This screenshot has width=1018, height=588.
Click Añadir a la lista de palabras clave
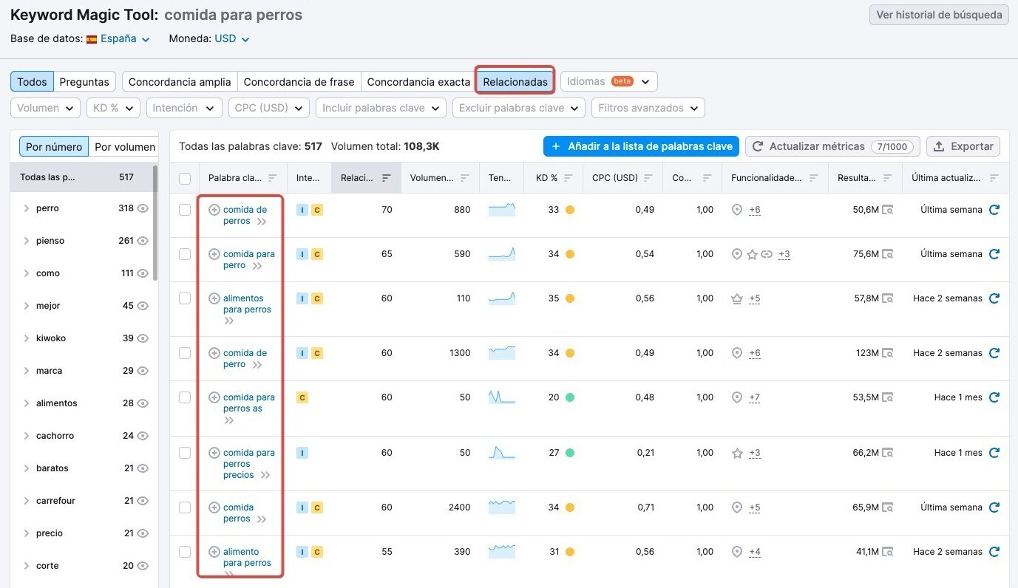(642, 146)
